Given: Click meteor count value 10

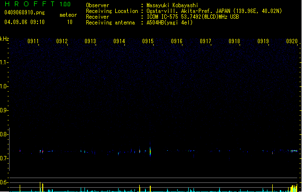Looking at the screenshot, I should click(x=70, y=22).
